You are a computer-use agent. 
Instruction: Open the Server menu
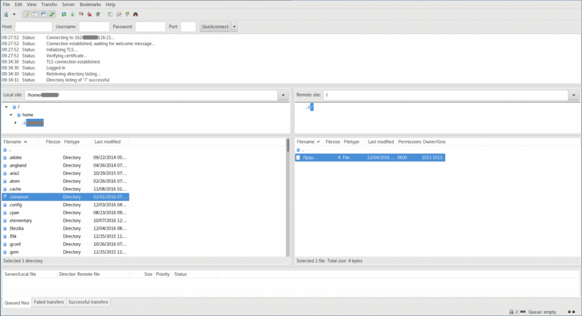(x=68, y=5)
